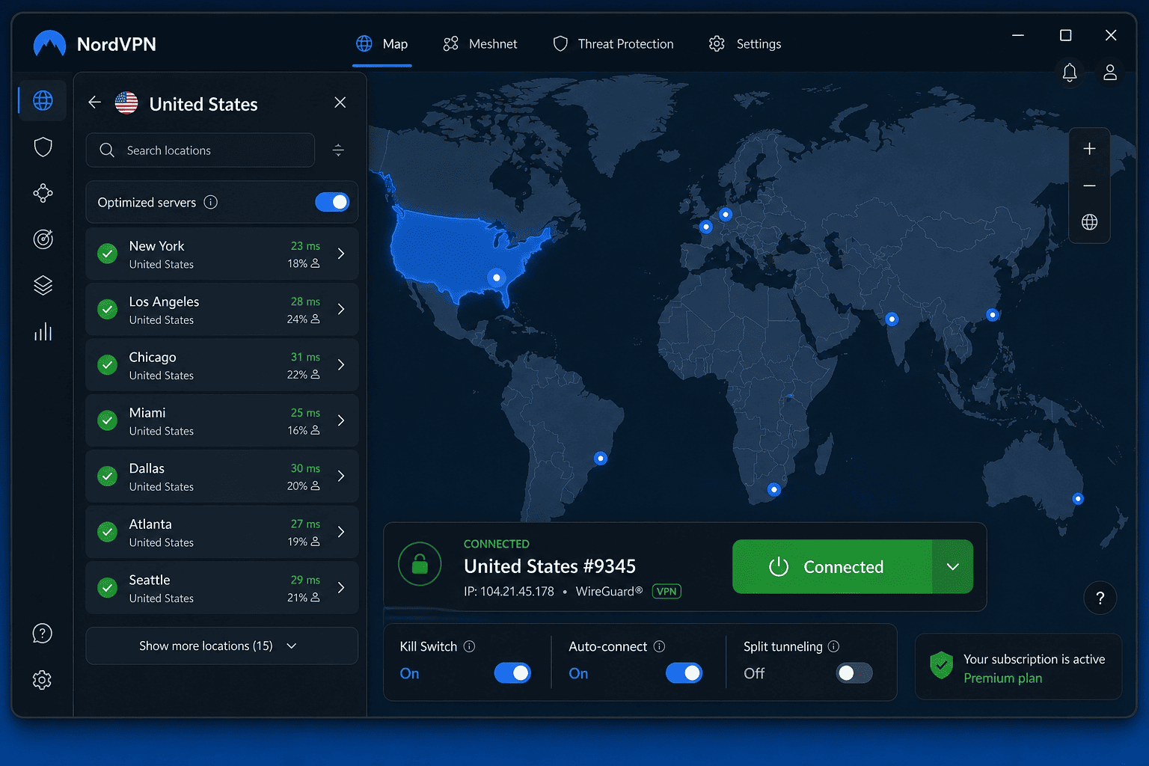Turn off the Auto-connect toggle

point(684,673)
